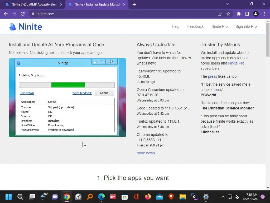Open taskbar Search
Screen dimensions: 270x203
[x=20, y=196]
